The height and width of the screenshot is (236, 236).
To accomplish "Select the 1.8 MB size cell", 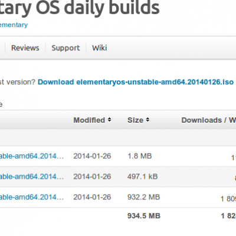I will (140, 156).
